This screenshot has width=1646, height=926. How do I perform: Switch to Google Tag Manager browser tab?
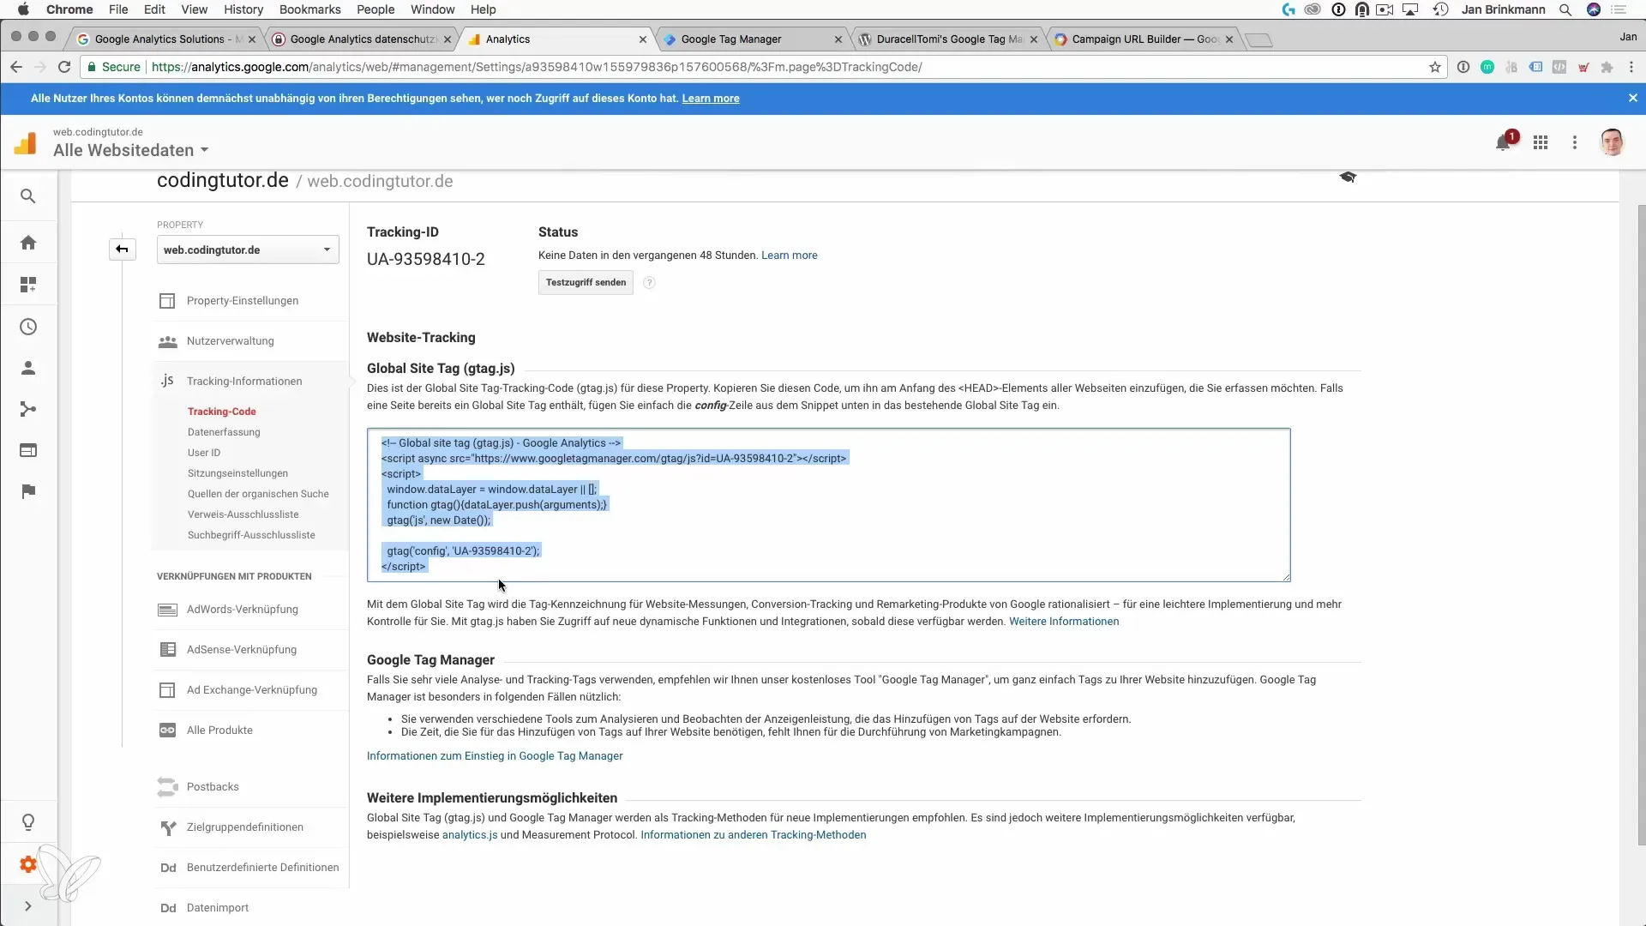click(752, 39)
